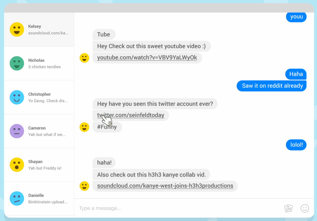317x221 pixels.
Task: Click the name 'Nicholas' in the conversation list
Action: coord(36,60)
